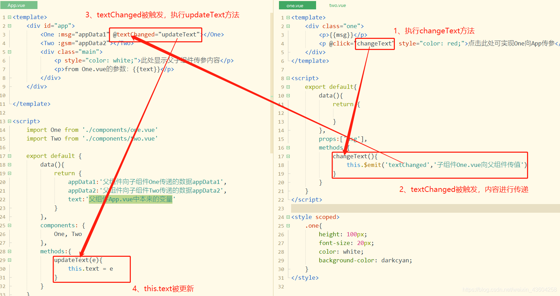Open the two.vue tab
The image size is (560, 296).
click(x=337, y=6)
